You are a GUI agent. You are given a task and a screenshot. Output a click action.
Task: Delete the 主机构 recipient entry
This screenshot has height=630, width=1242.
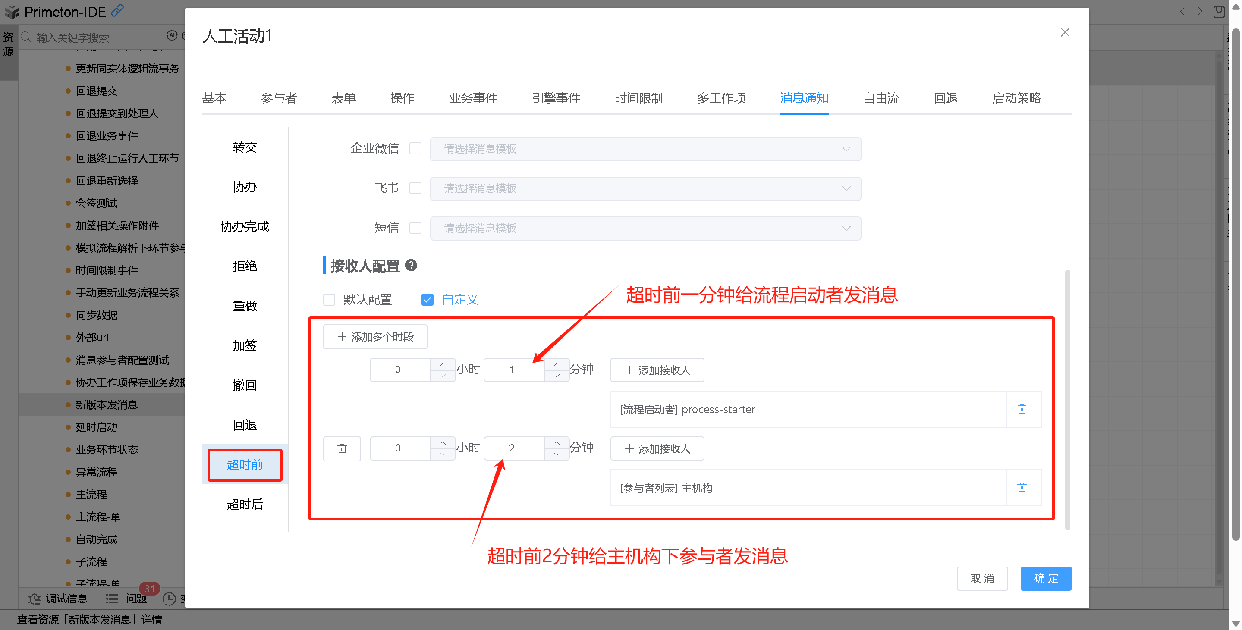pyautogui.click(x=1021, y=488)
